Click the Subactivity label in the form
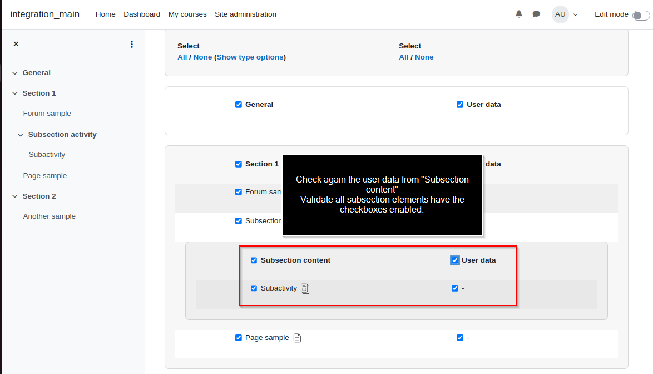The width and height of the screenshot is (653, 374). tap(279, 288)
